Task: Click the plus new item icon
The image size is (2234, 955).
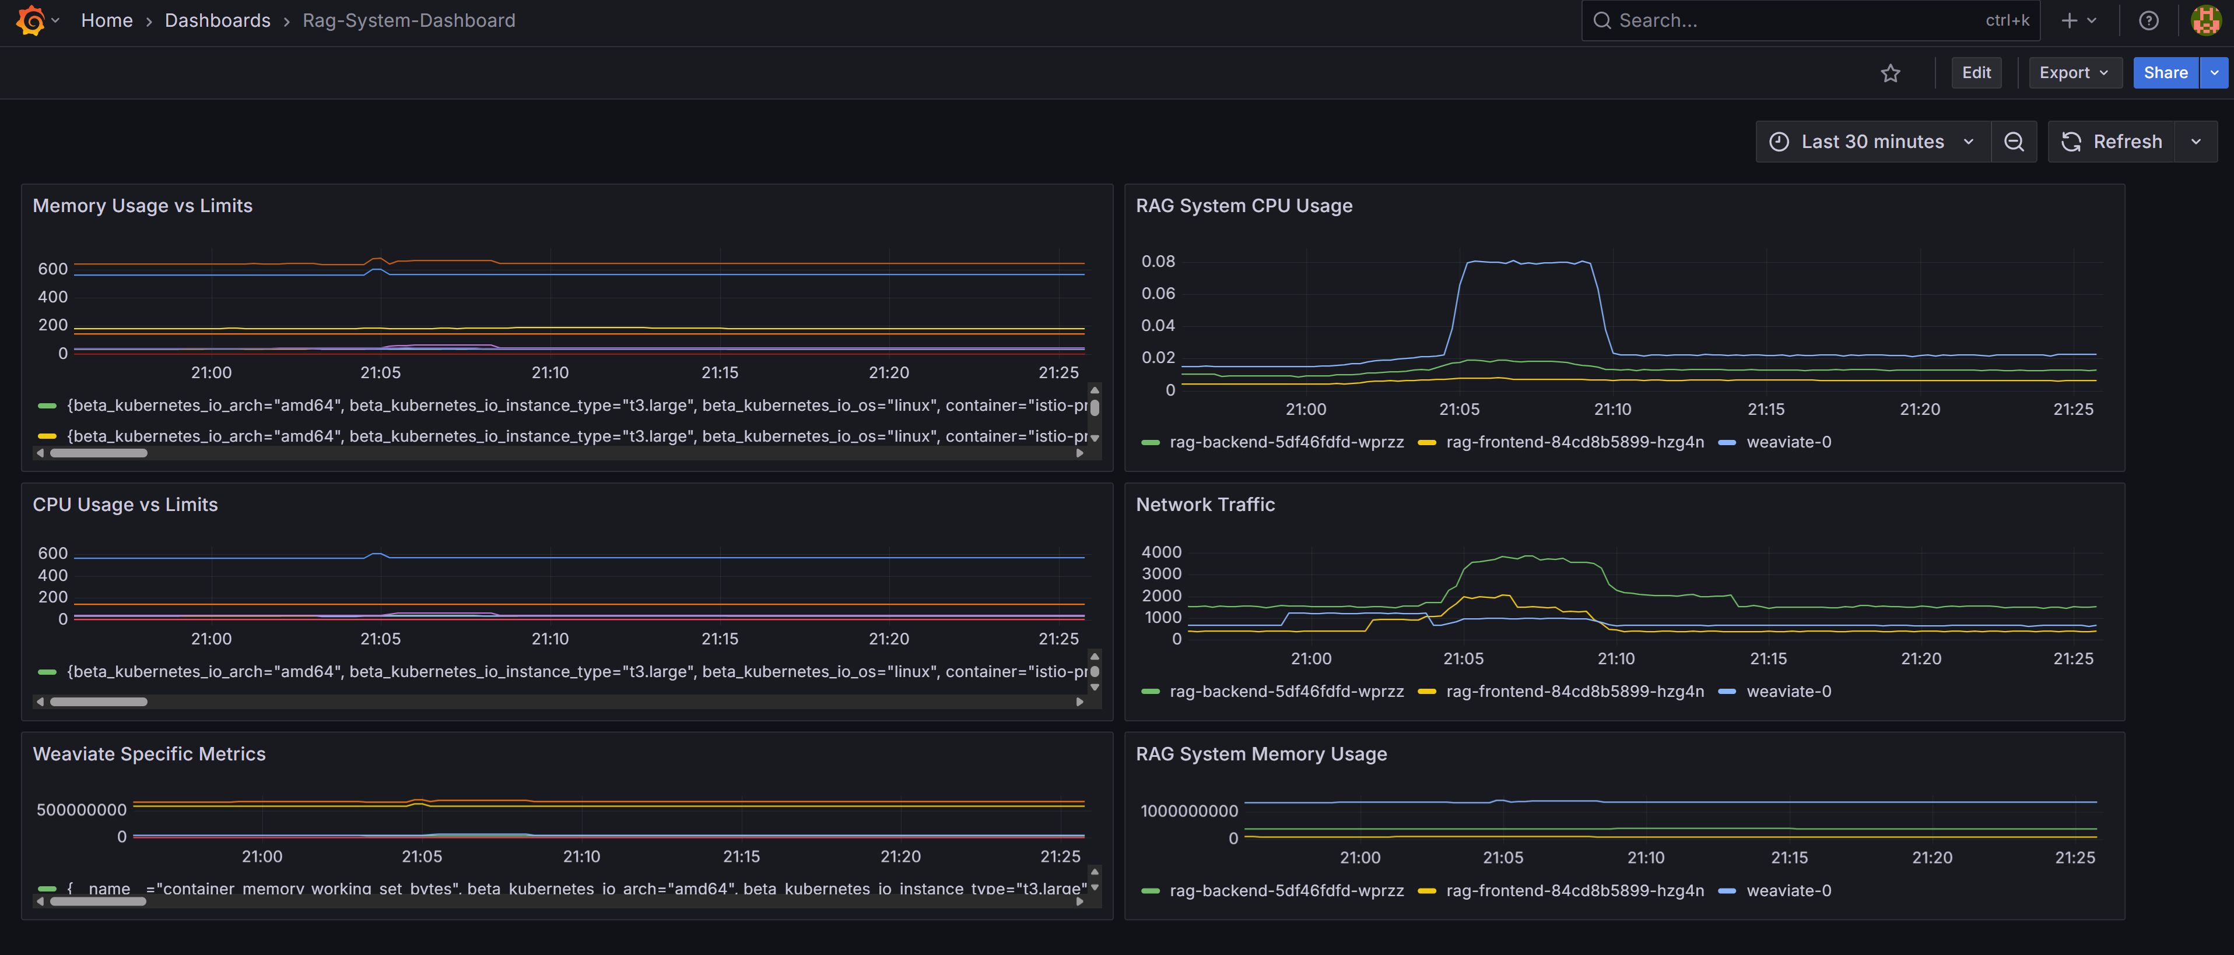Action: (2070, 21)
